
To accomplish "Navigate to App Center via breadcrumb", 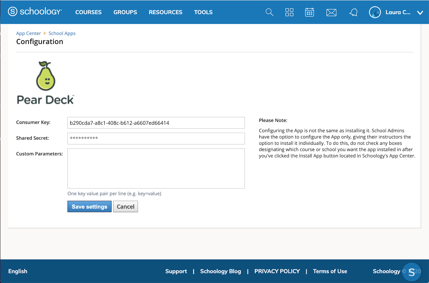I will point(28,33).
